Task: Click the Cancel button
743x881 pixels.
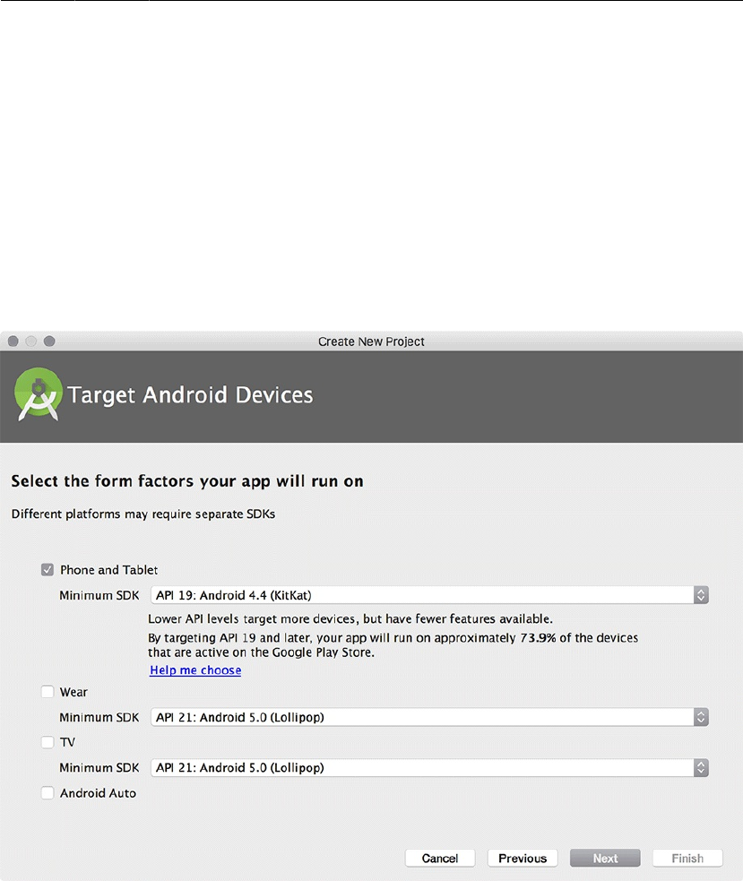Action: pos(440,858)
